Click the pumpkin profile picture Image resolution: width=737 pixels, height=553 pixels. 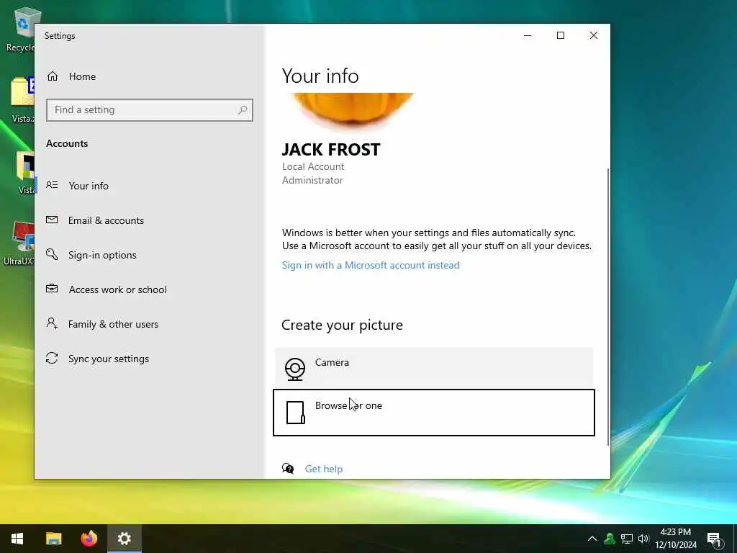pyautogui.click(x=353, y=111)
